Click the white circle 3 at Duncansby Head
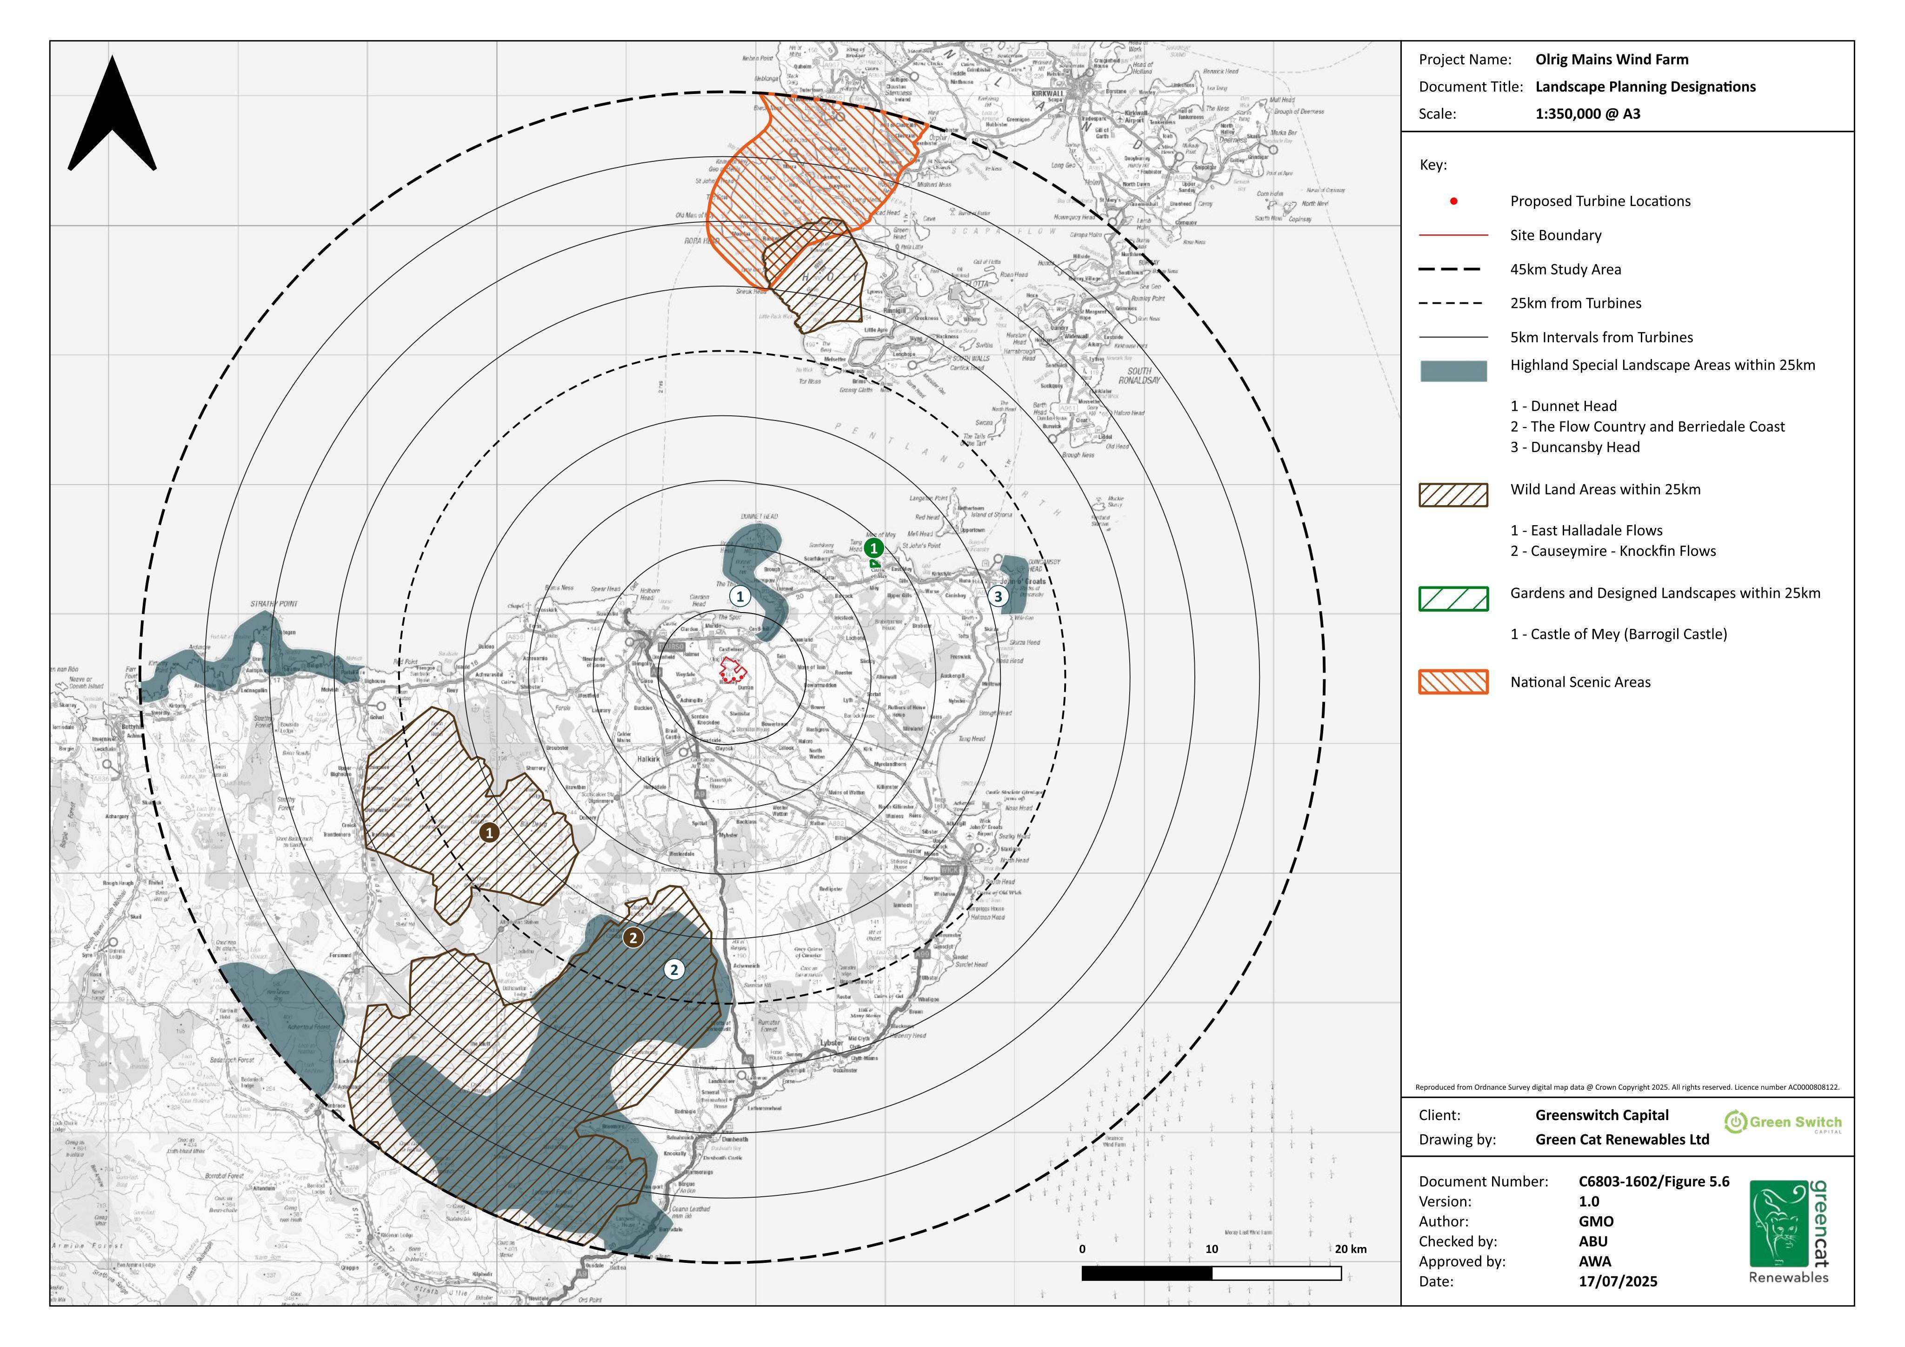 pyautogui.click(x=998, y=596)
